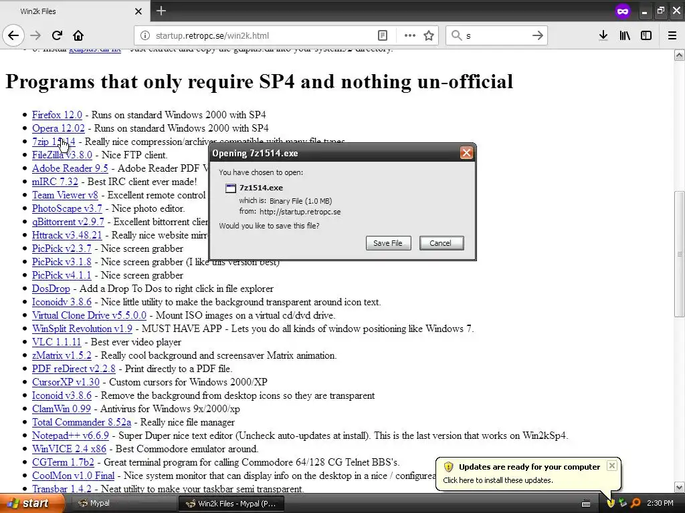Open the VLC 1.1.11 link
Screen dimensions: 685x513
click(x=56, y=342)
